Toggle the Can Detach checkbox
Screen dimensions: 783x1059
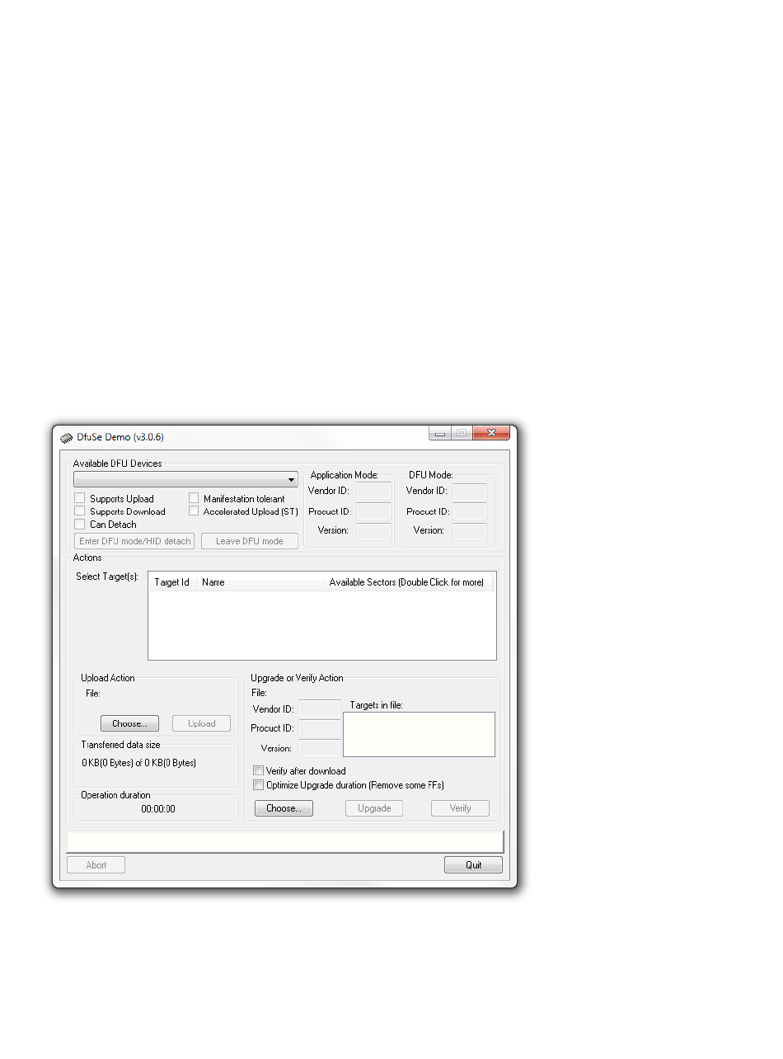click(x=80, y=524)
